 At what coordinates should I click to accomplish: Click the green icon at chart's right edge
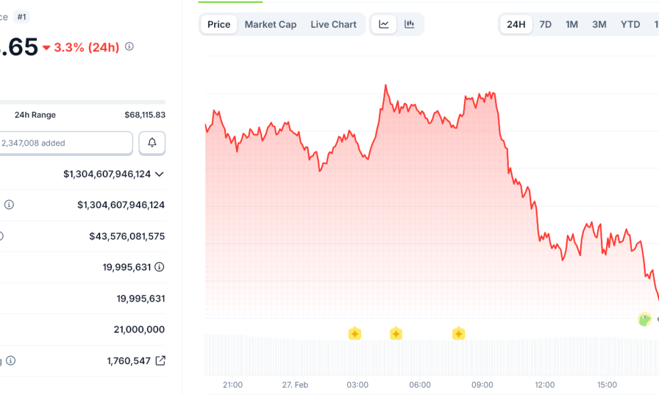point(645,320)
